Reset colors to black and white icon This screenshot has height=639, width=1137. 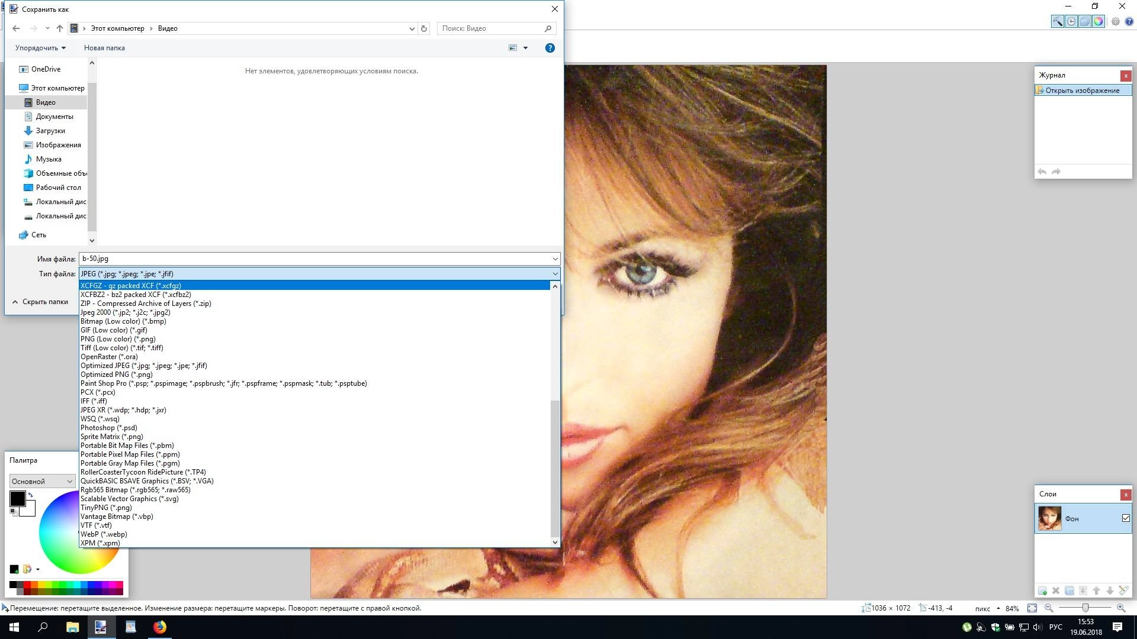click(14, 512)
